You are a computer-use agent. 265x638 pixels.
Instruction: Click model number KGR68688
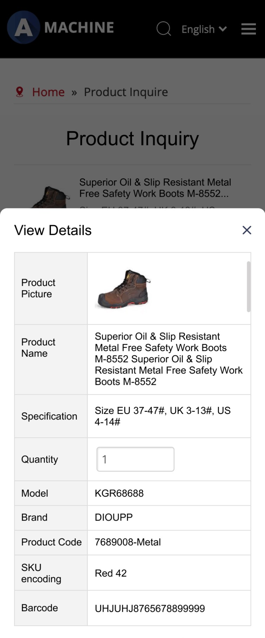pyautogui.click(x=119, y=493)
